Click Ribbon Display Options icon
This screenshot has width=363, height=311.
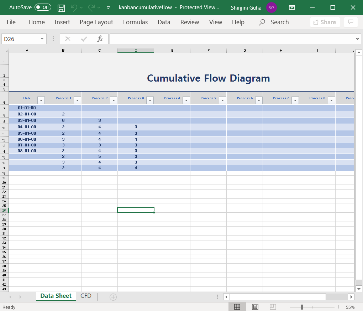(x=292, y=7)
